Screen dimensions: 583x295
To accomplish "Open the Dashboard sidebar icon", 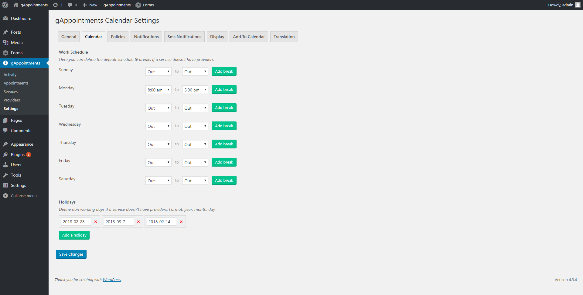I will pyautogui.click(x=5, y=18).
